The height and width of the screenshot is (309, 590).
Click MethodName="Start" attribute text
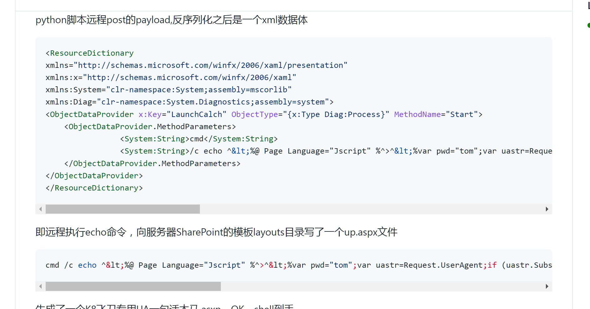pyautogui.click(x=436, y=114)
